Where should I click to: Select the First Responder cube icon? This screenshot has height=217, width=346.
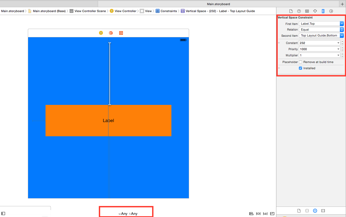[111, 33]
